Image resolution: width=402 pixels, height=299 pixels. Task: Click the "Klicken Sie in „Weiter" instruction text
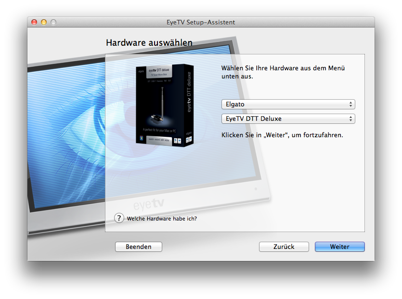coord(282,135)
